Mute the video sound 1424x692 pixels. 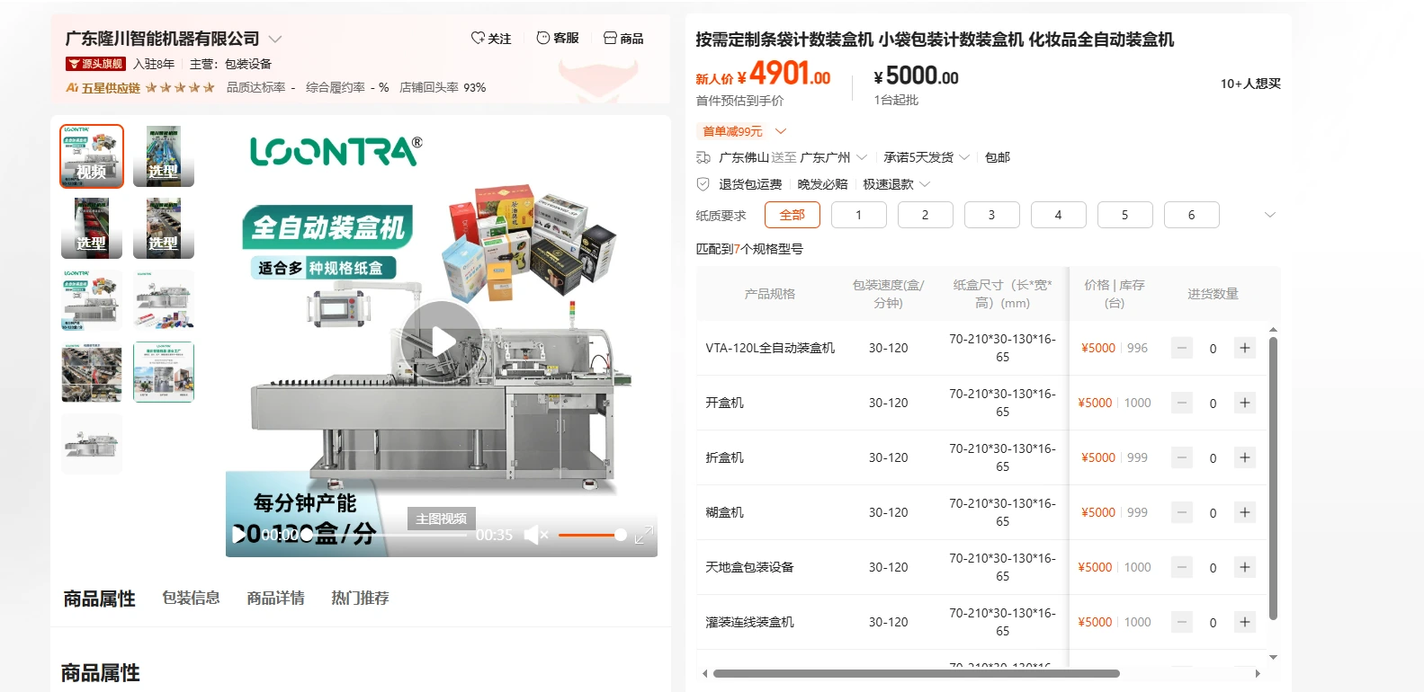click(x=536, y=535)
